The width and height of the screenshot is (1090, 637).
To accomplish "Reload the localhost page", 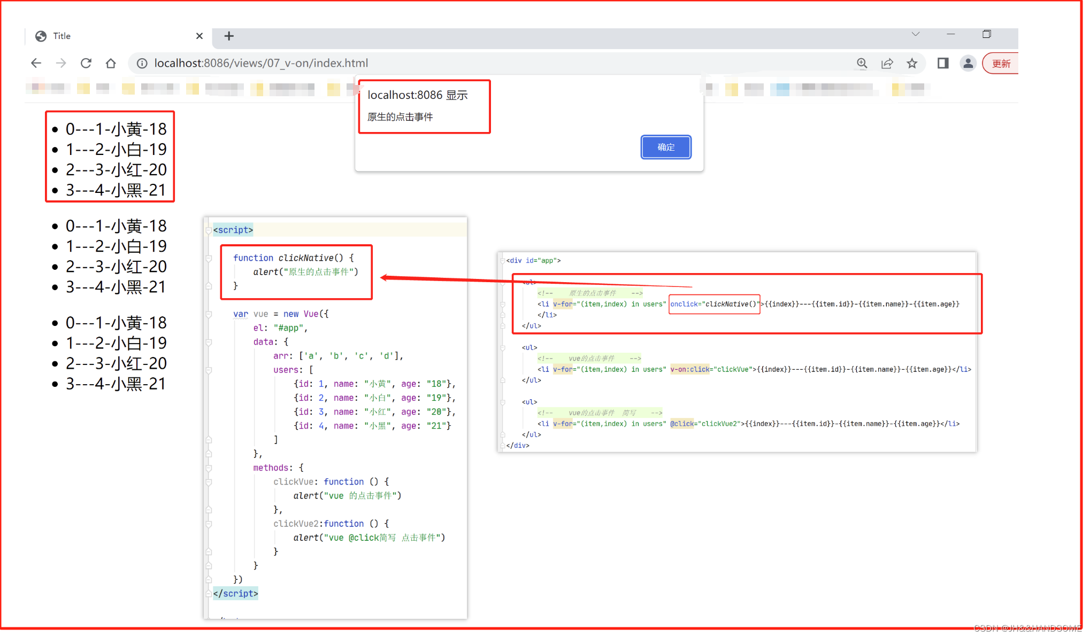I will [x=86, y=63].
